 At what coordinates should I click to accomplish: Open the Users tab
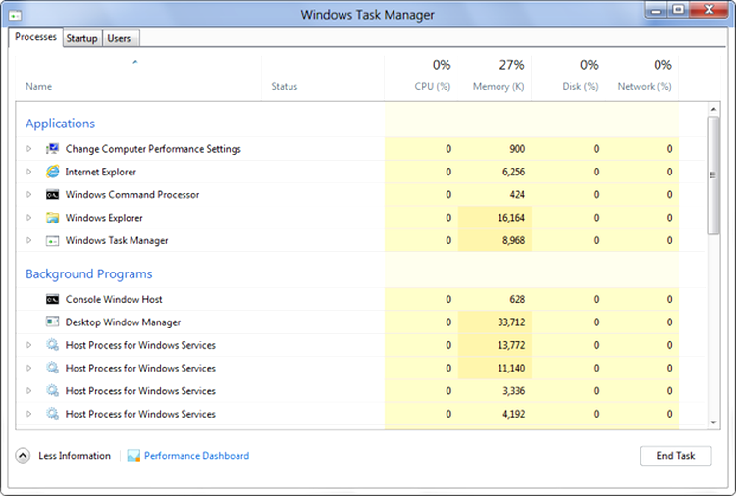[119, 38]
